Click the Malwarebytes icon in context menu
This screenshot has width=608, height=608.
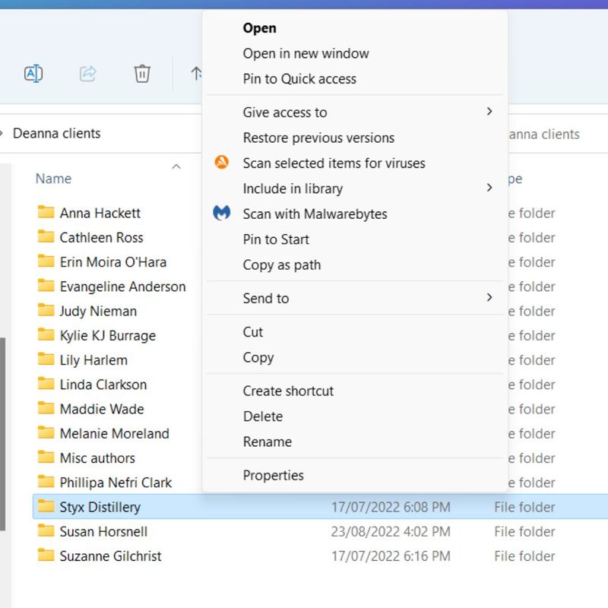(221, 214)
